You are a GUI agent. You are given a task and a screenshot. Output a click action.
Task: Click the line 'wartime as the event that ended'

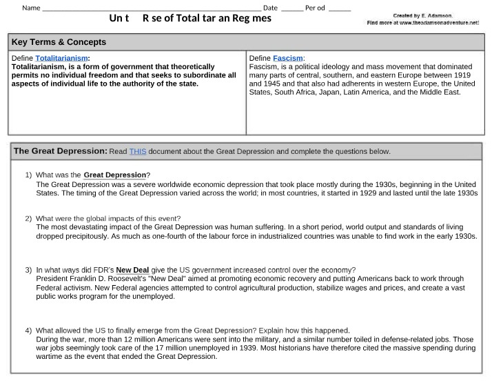tap(127, 356)
